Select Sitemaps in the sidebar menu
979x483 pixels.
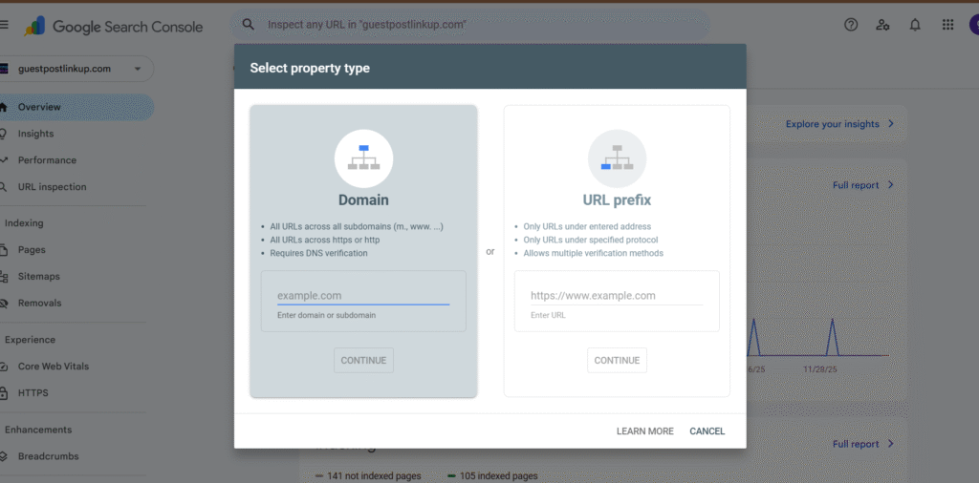[x=38, y=277]
